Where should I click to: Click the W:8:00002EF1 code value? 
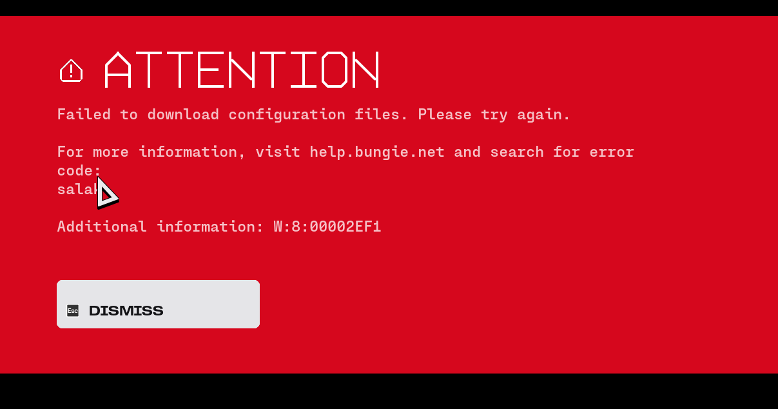coord(327,227)
